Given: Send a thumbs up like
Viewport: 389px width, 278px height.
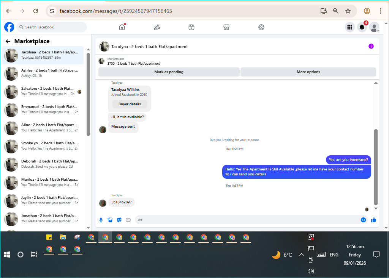Looking at the screenshot, I should [374, 220].
